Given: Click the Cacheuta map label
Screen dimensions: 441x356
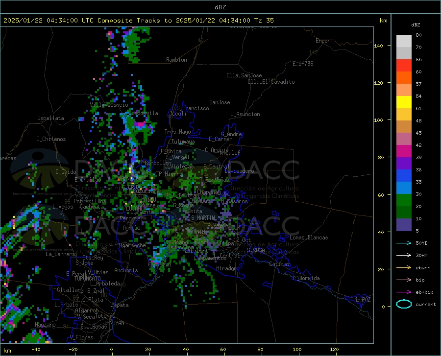Looking at the screenshot, I should [x=92, y=207].
